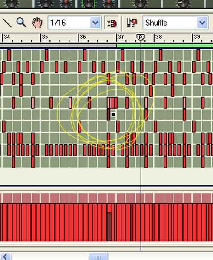This screenshot has width=213, height=260.
Task: Click bar 38 in the ruler
Action: [158, 37]
